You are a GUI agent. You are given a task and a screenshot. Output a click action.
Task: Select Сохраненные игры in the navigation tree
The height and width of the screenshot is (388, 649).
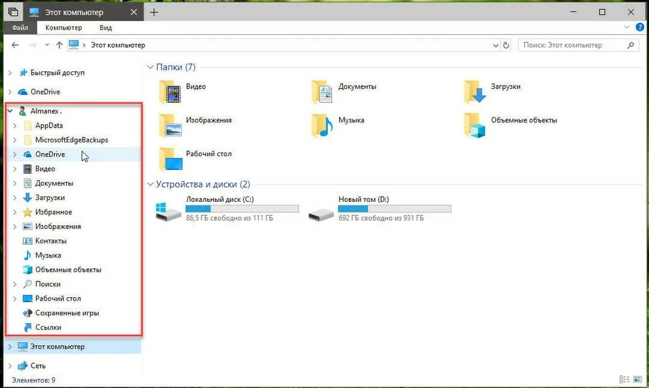[67, 313]
